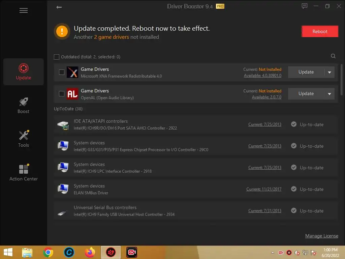Click the Driver Booster taskbar button
The height and width of the screenshot is (259, 345).
(111, 252)
